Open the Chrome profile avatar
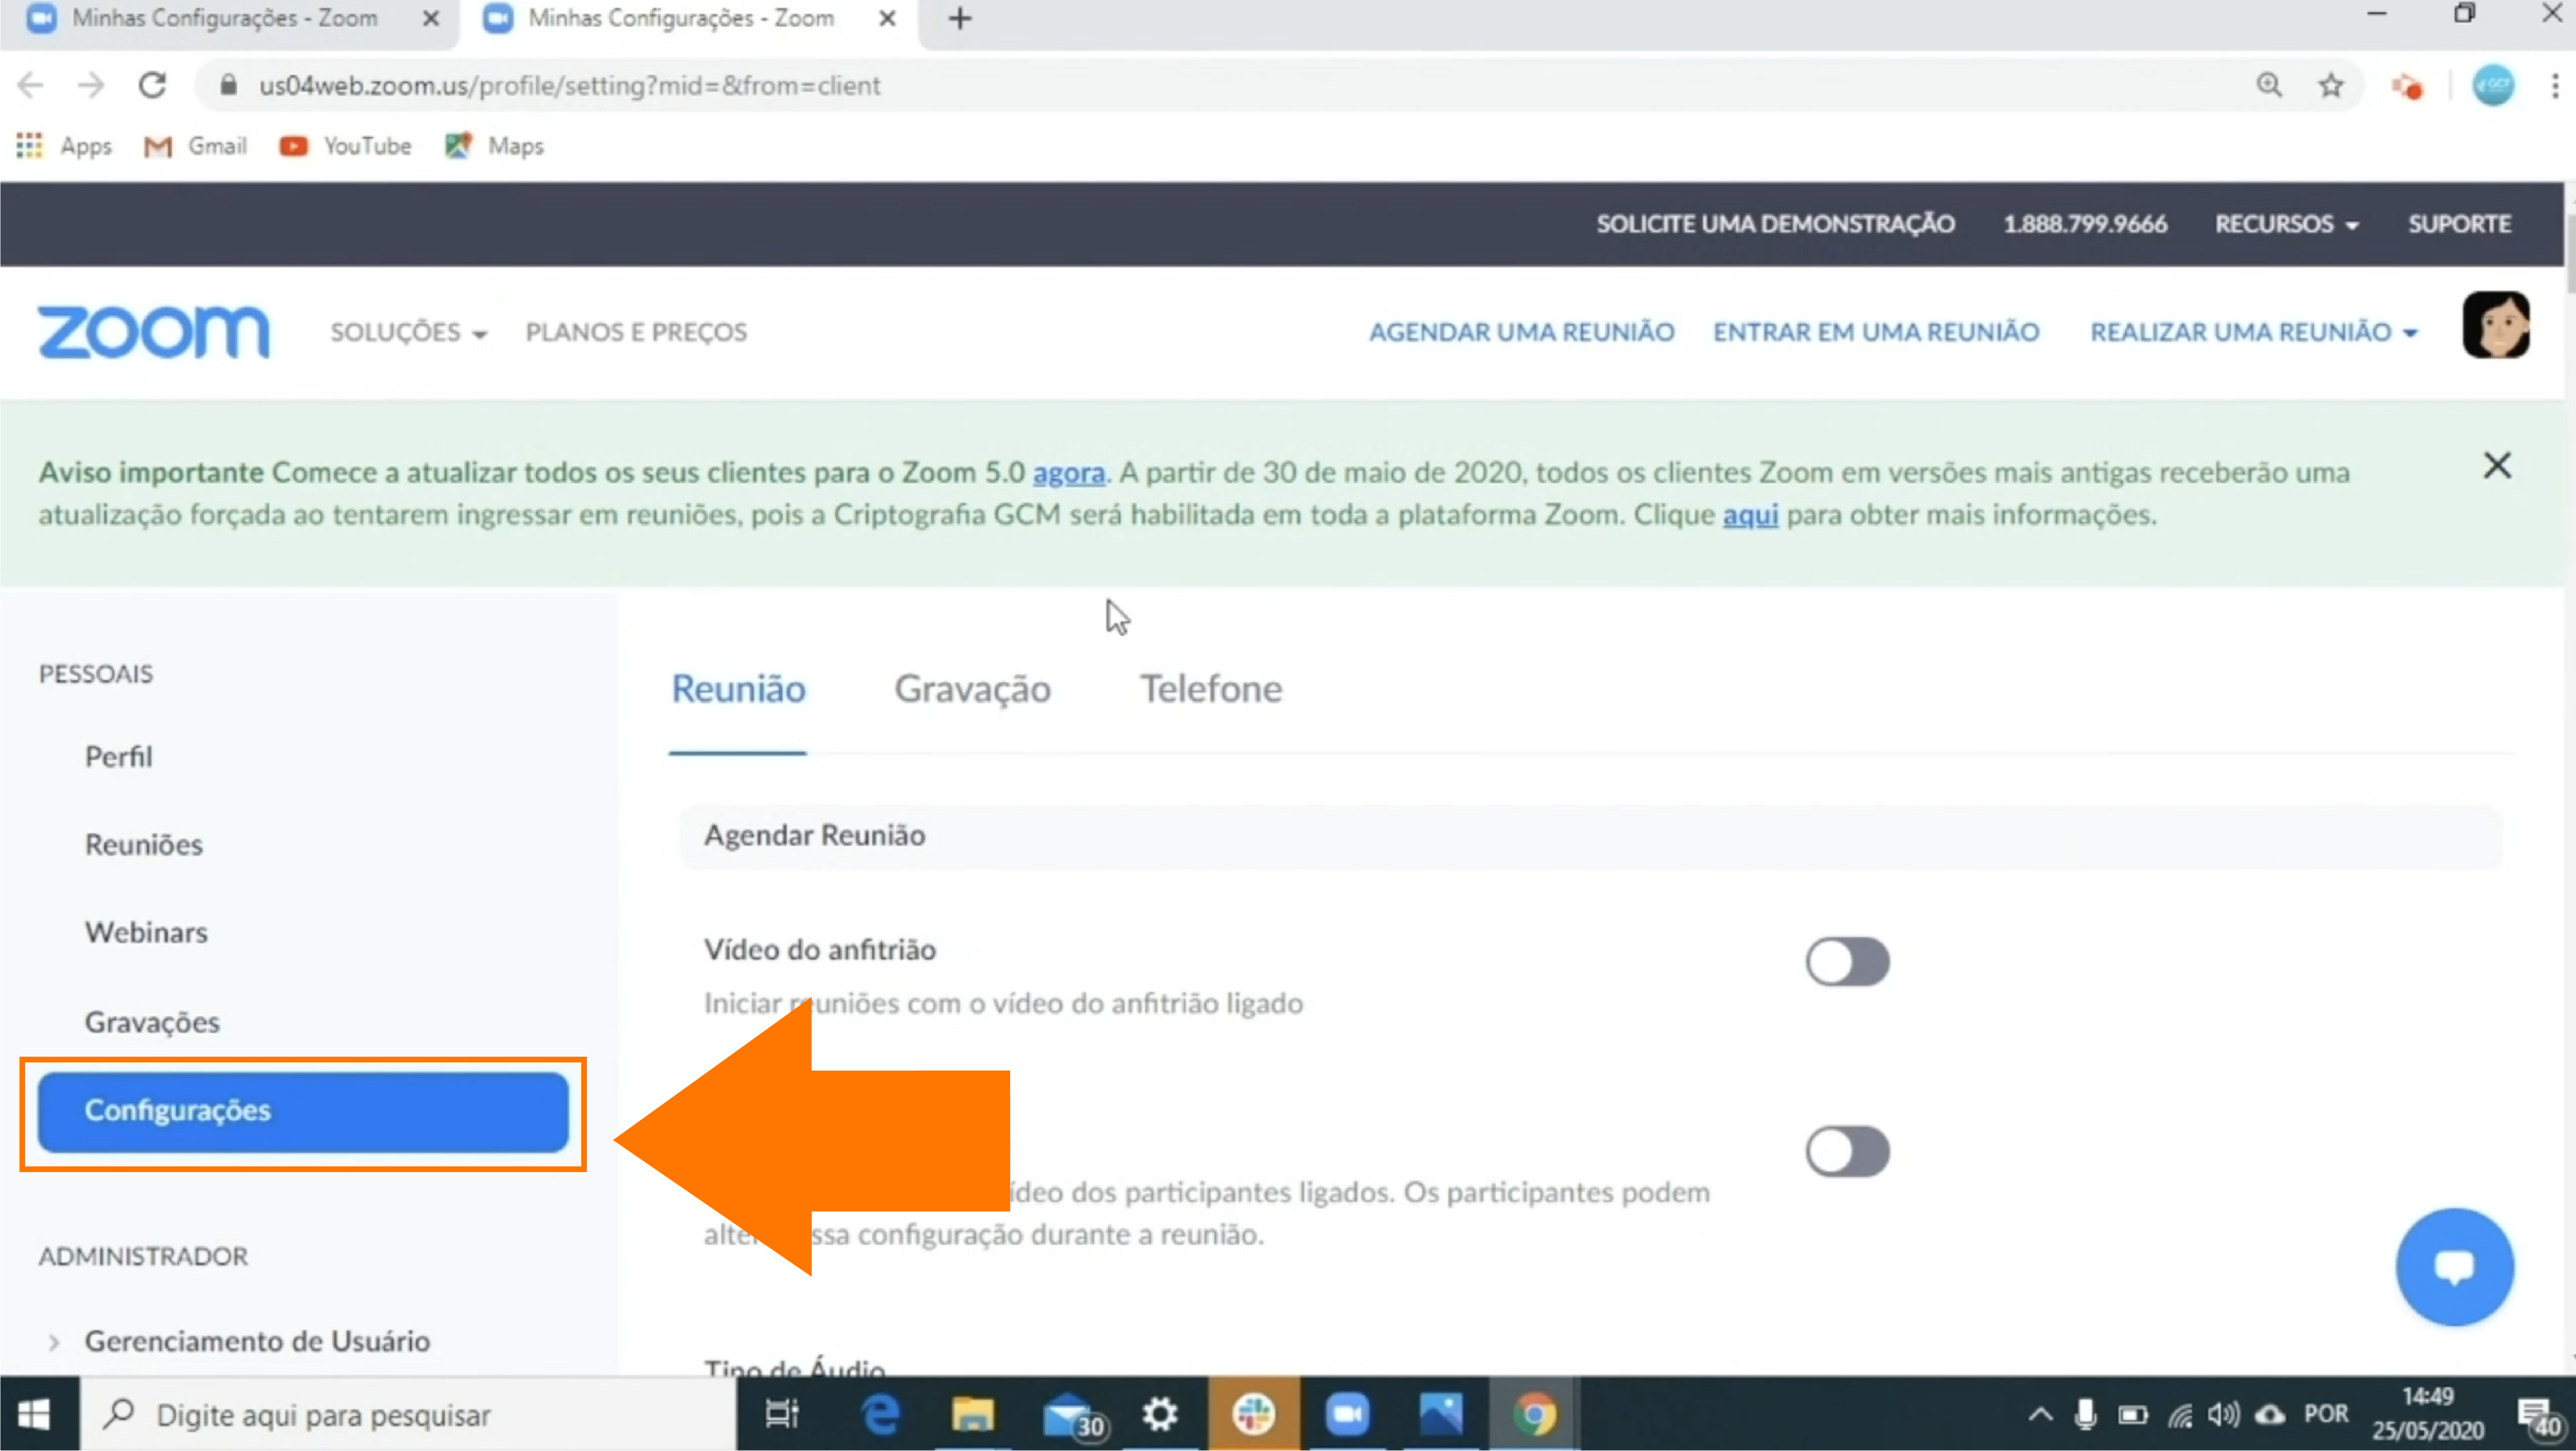The height and width of the screenshot is (1451, 2576). [x=2492, y=85]
